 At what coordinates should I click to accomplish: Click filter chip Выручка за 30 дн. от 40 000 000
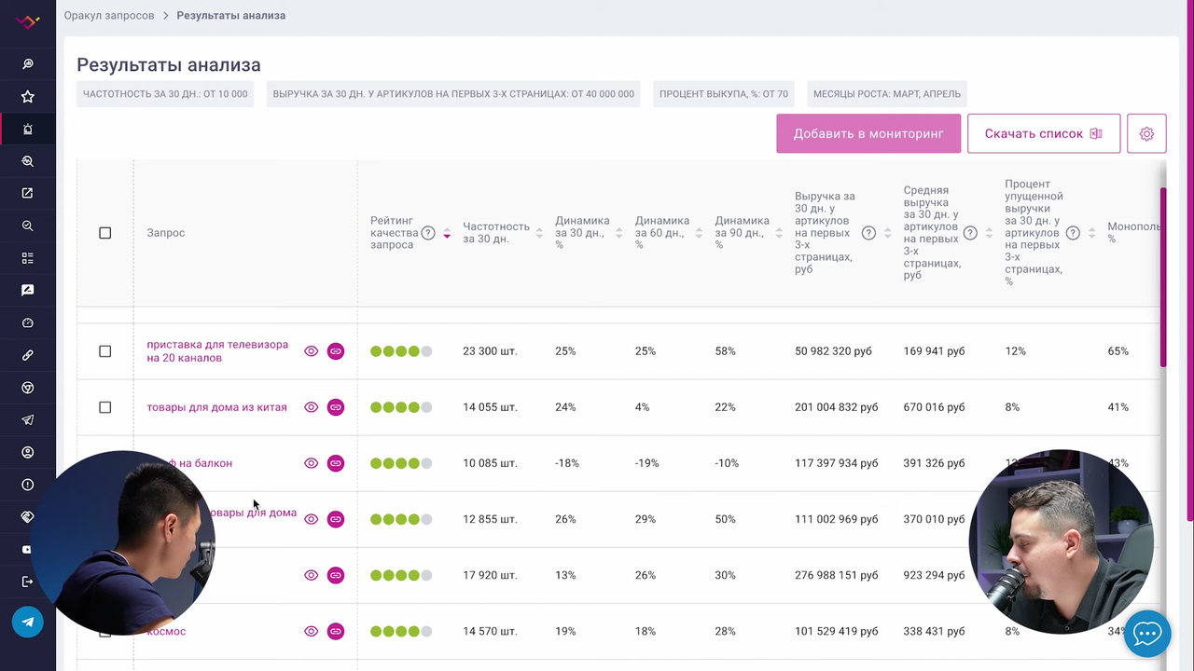tap(453, 94)
